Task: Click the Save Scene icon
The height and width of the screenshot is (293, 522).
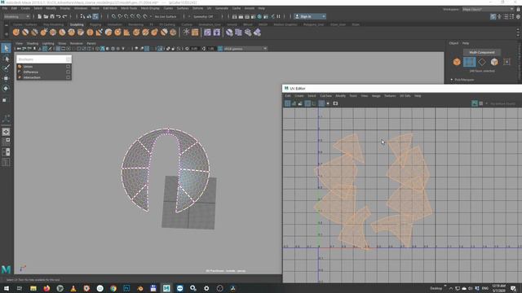Action: [x=52, y=16]
